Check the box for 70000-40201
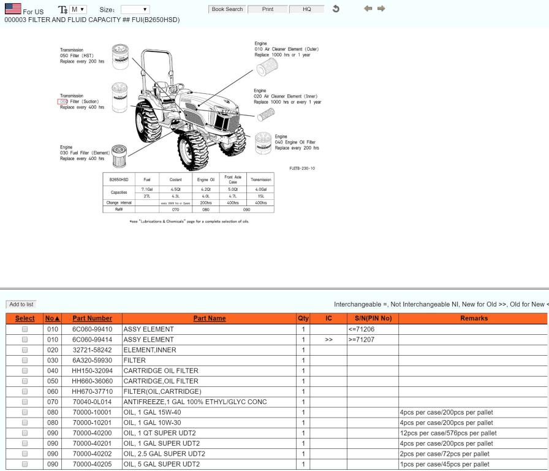This screenshot has width=549, height=471. click(x=25, y=443)
